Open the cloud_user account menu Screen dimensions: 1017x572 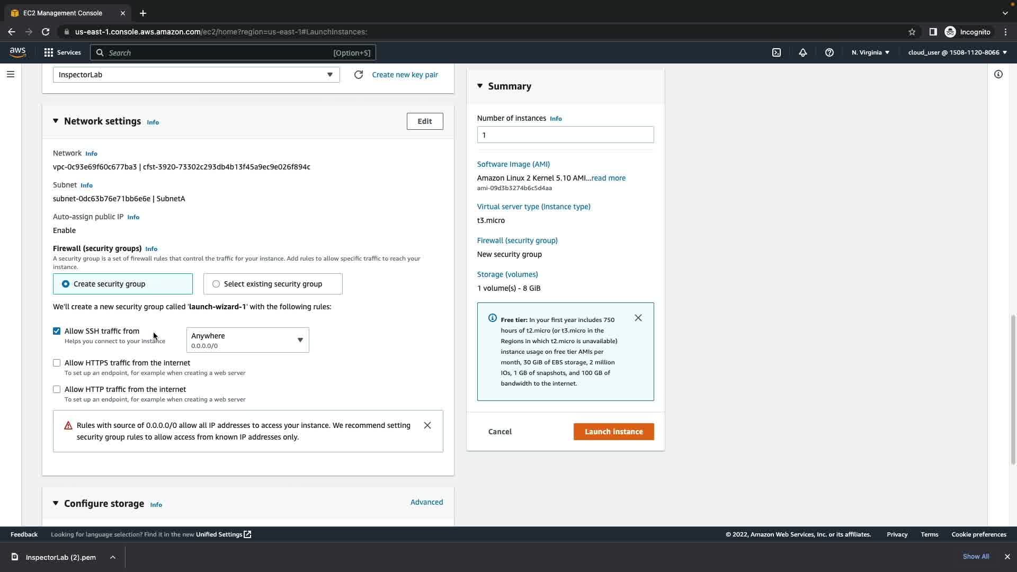click(957, 52)
